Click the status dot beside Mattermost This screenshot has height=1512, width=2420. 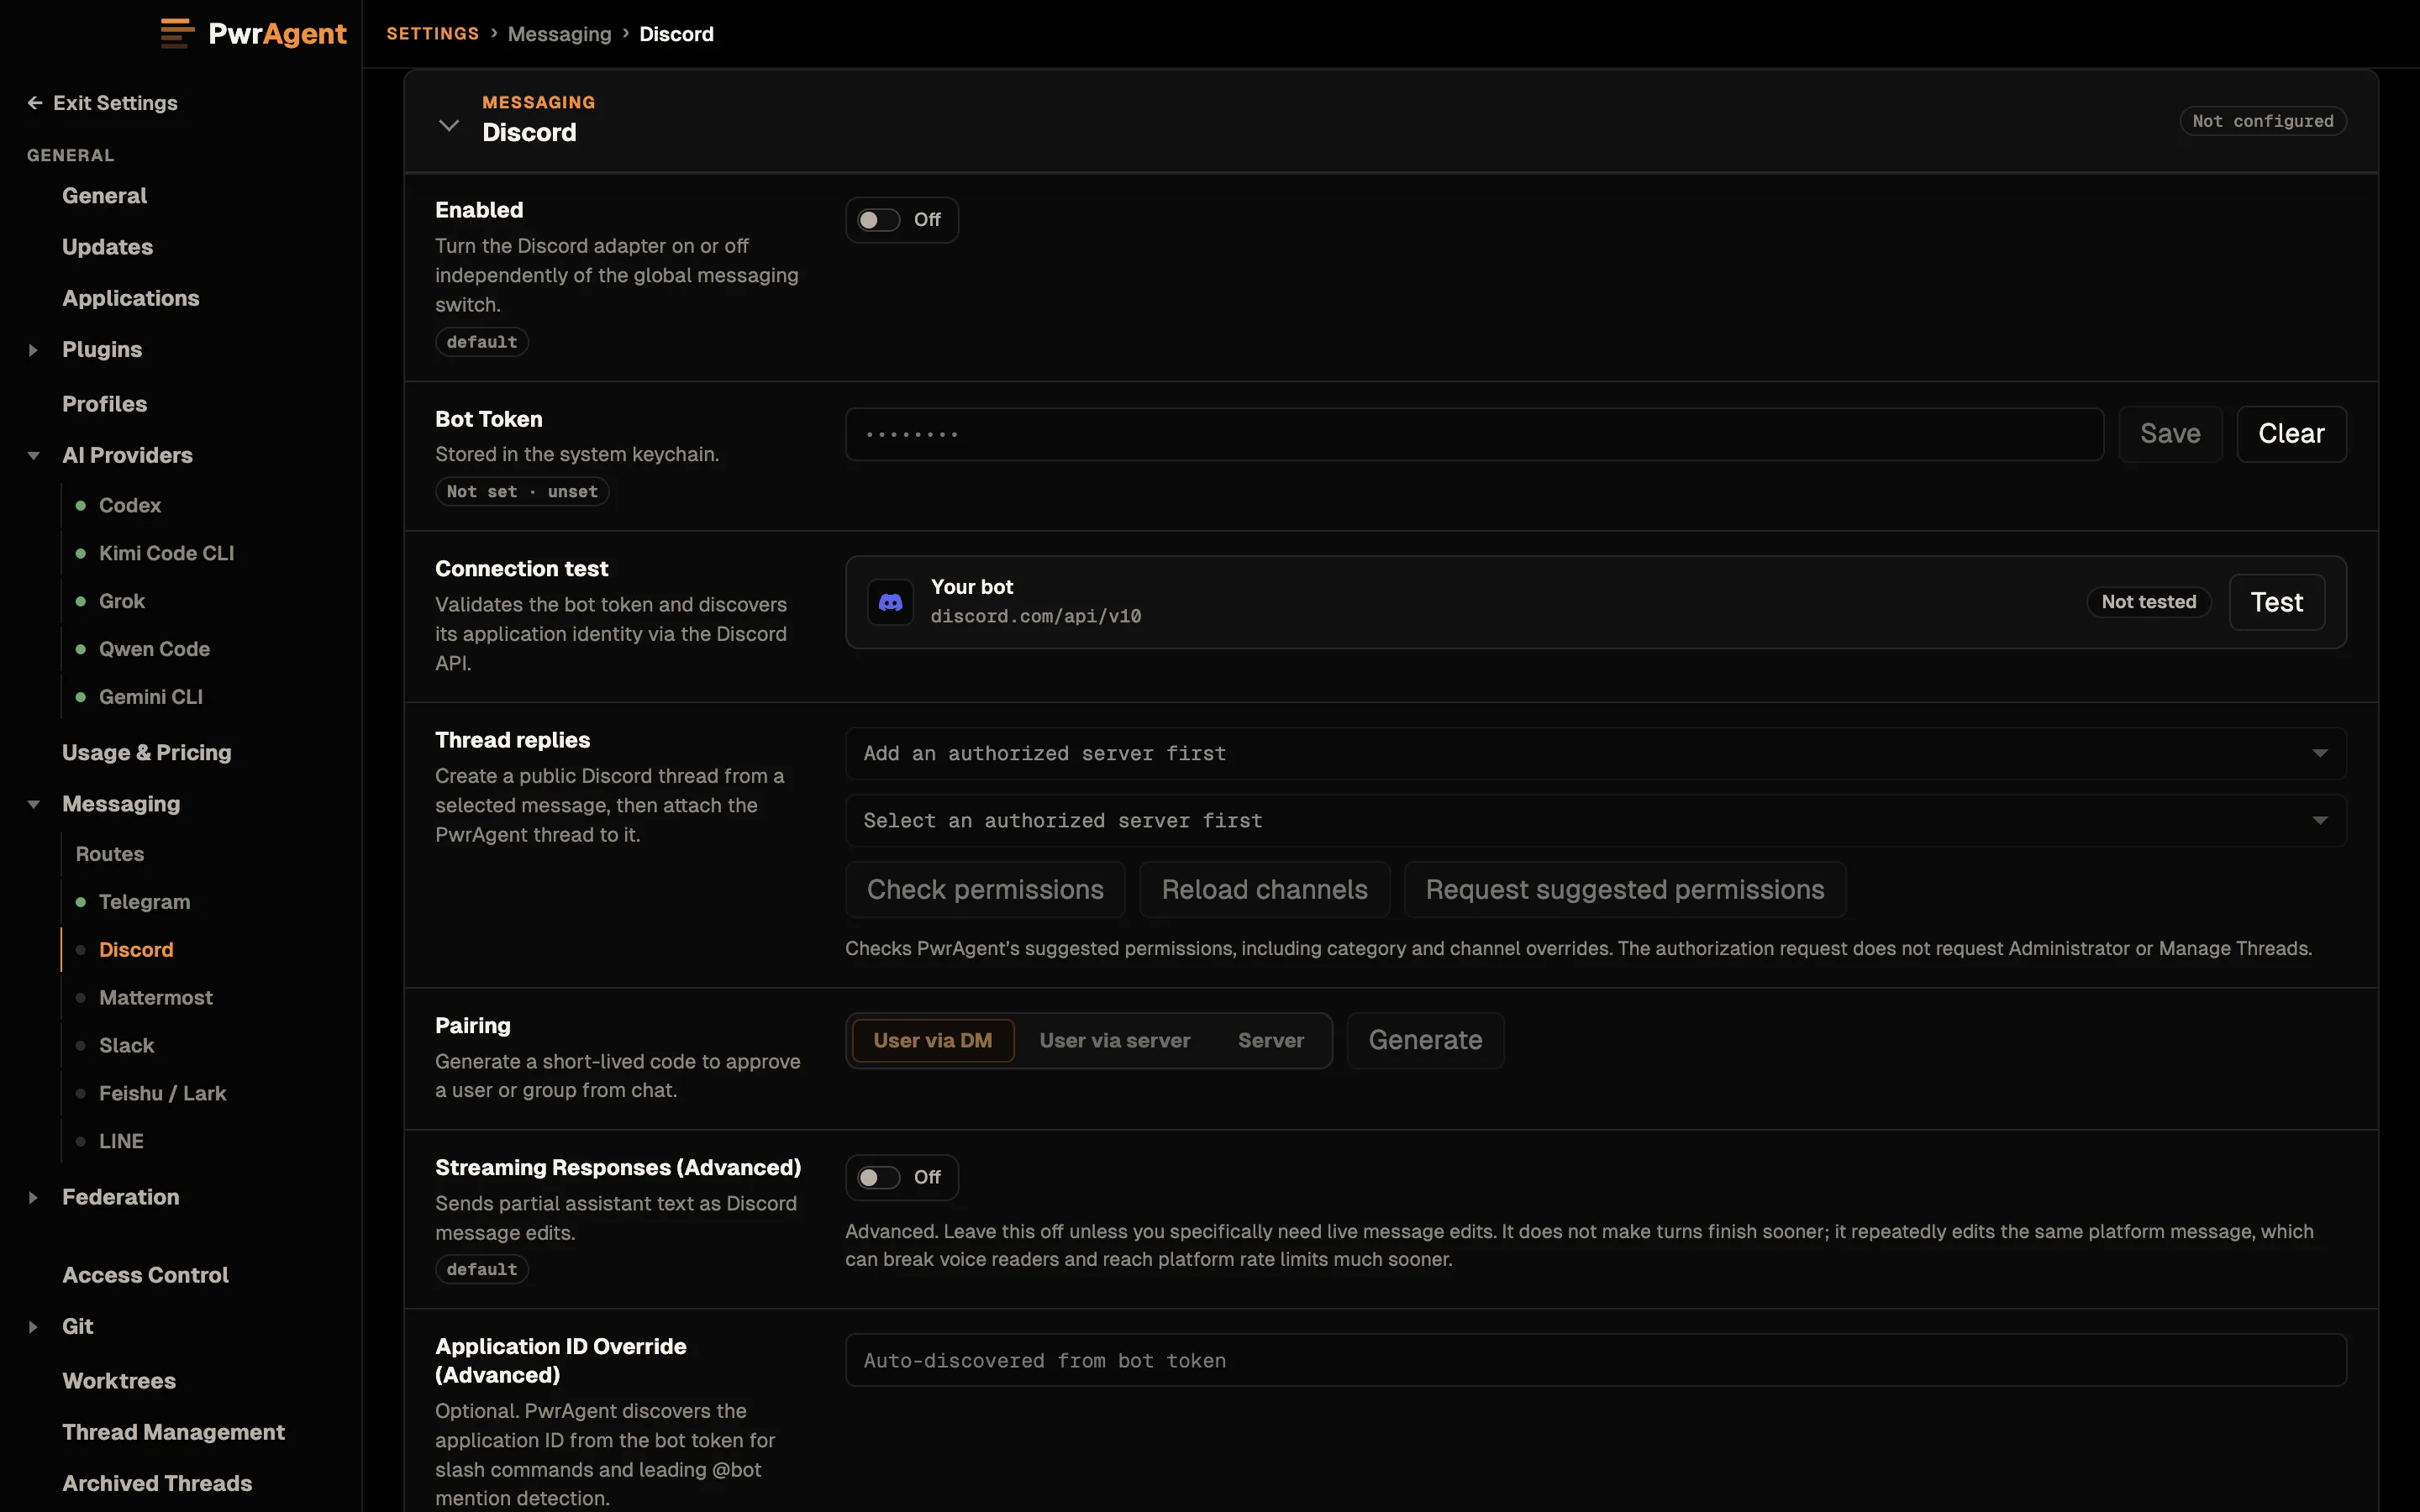coord(81,998)
